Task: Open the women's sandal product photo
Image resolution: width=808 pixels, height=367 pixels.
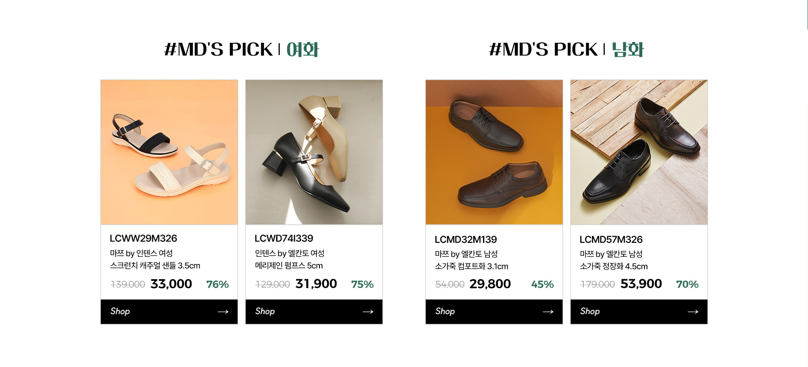Action: (x=169, y=152)
